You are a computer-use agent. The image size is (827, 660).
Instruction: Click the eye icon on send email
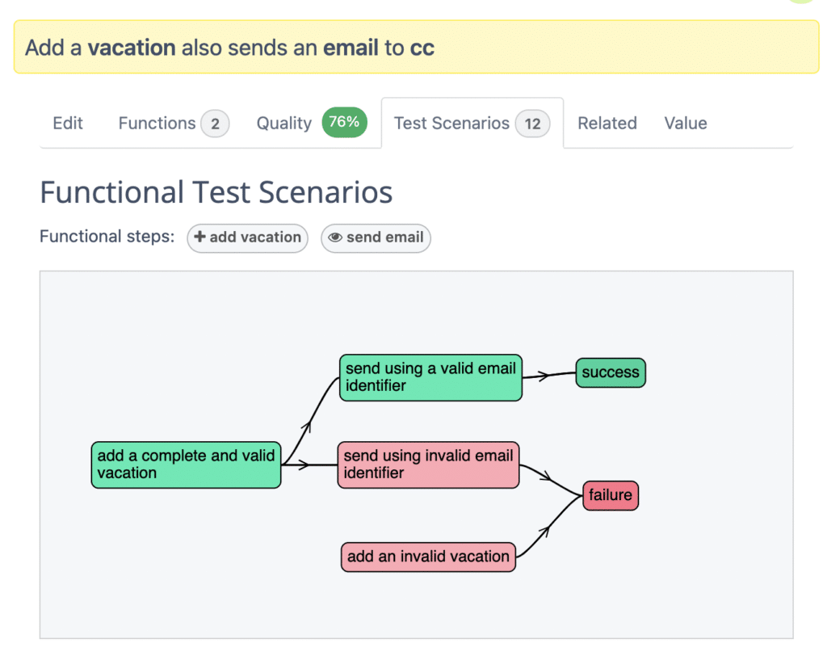tap(335, 238)
